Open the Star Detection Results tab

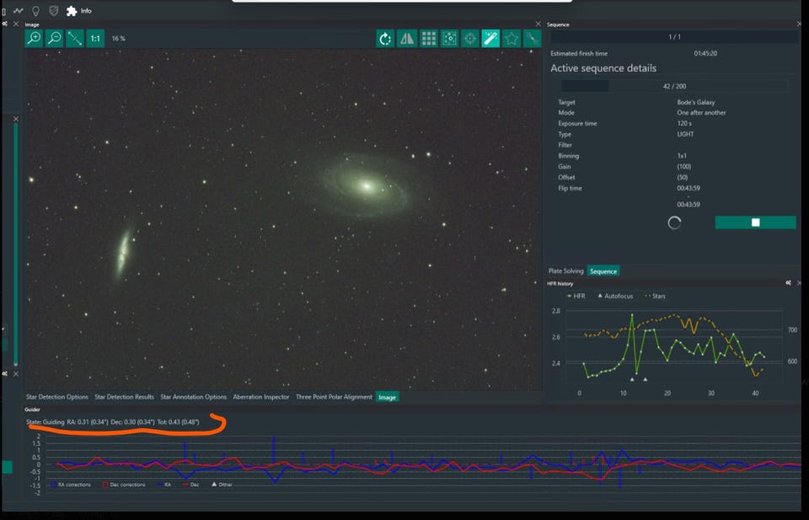pos(124,397)
